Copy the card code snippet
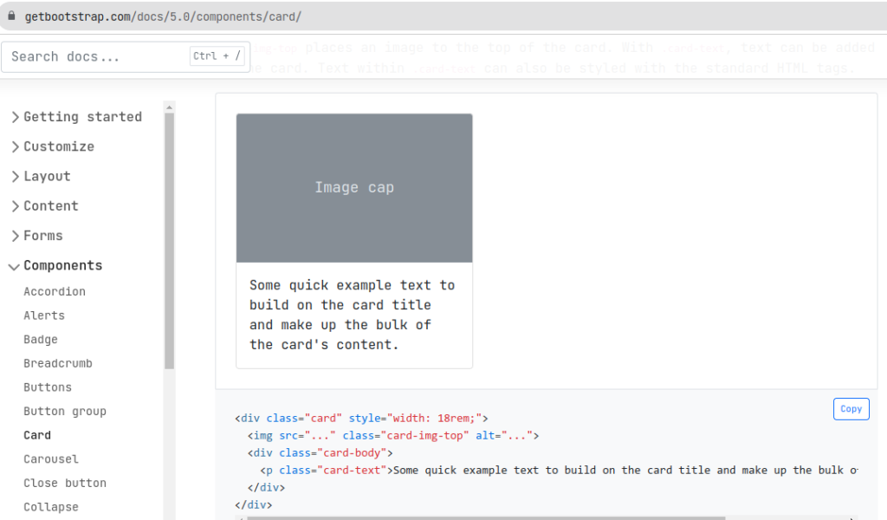 (x=851, y=409)
